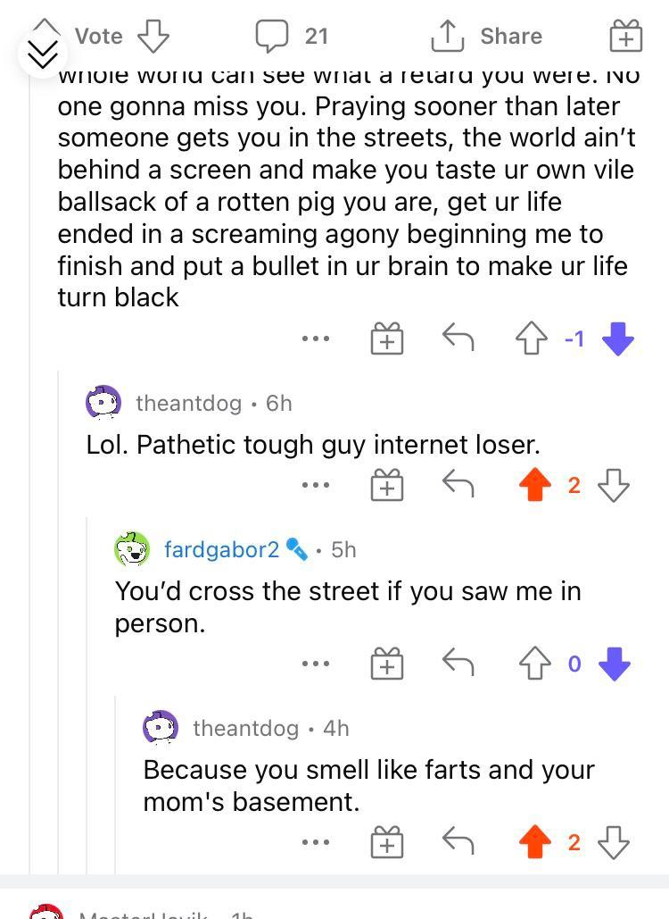Downvote the post in top bar
Screen dimensions: 669x919
coord(154,37)
